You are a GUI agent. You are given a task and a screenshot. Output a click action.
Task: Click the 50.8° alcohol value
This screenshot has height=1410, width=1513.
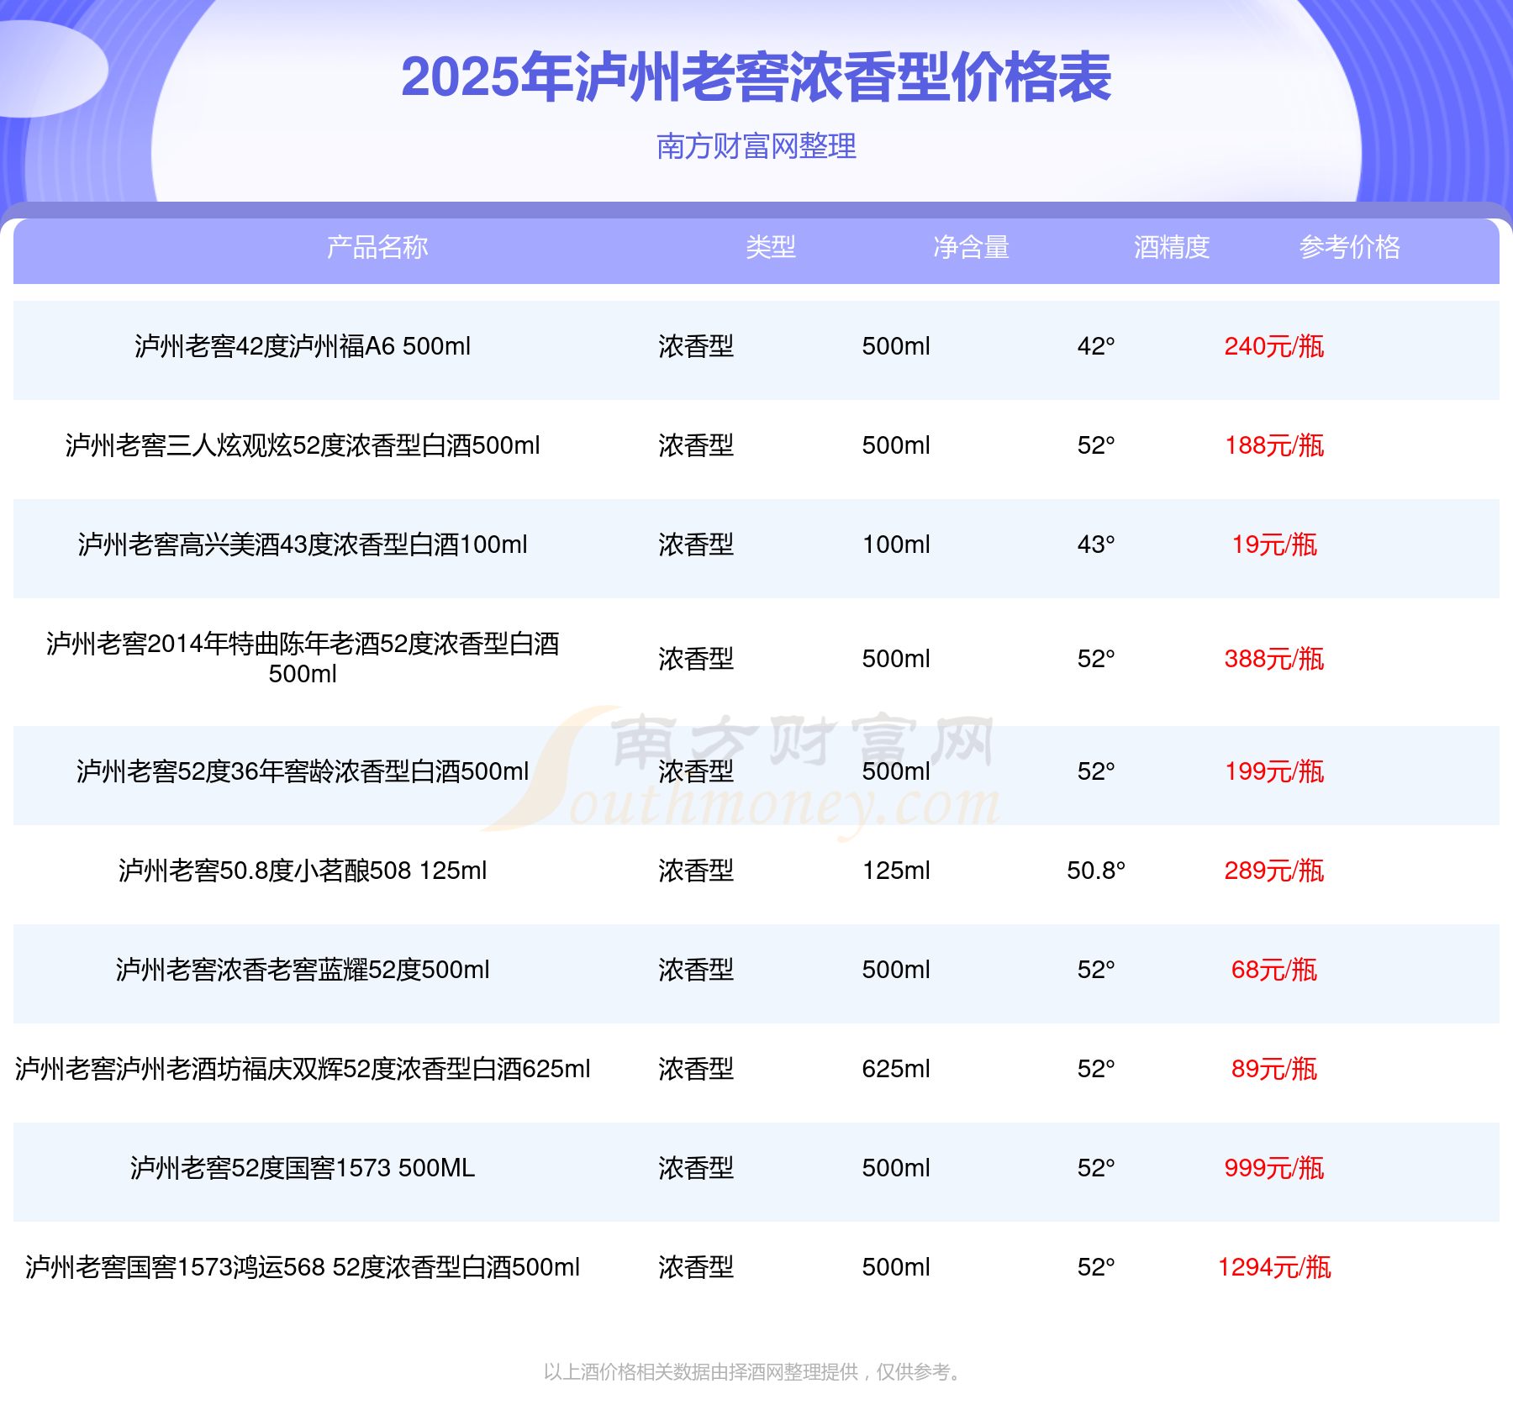coord(1096,871)
